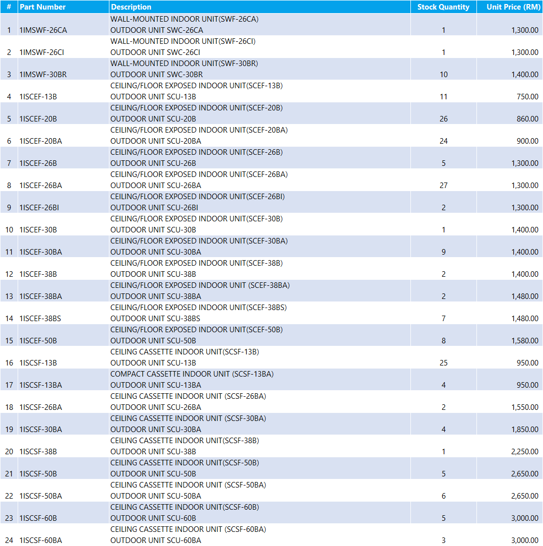Select the 1ISCSF-60BA part number cell
Viewport: 543px width, 546px height.
41,540
